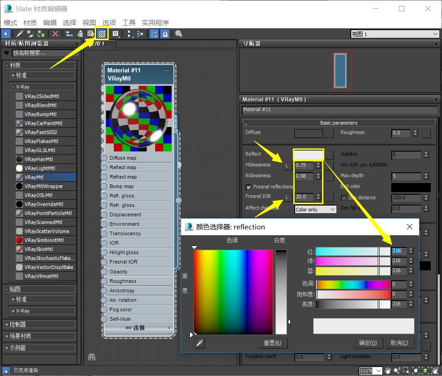The width and height of the screenshot is (442, 376).
Task: Activate the Select arrow tool in toolbar
Action: pos(6,34)
